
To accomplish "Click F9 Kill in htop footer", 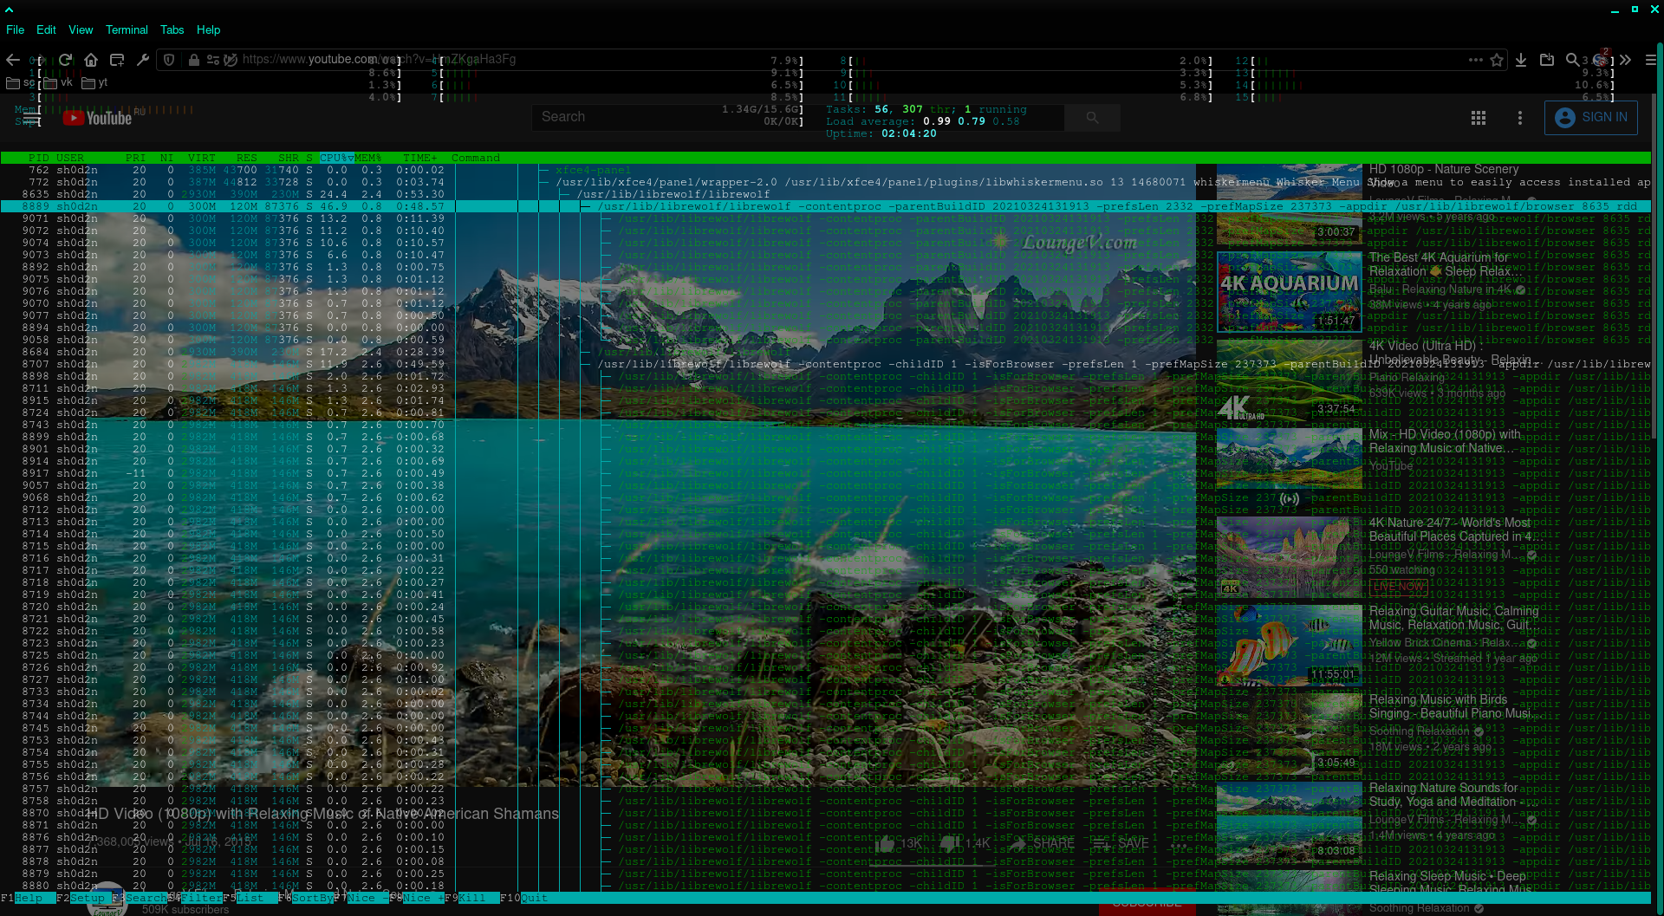I will click(x=472, y=898).
